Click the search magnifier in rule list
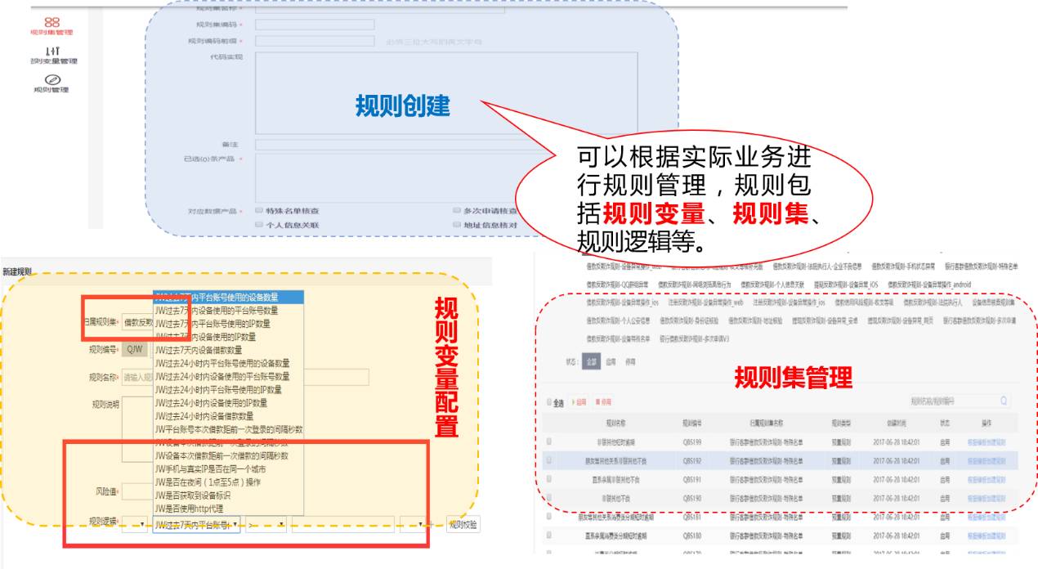The height and width of the screenshot is (569, 1038). coord(1004,401)
